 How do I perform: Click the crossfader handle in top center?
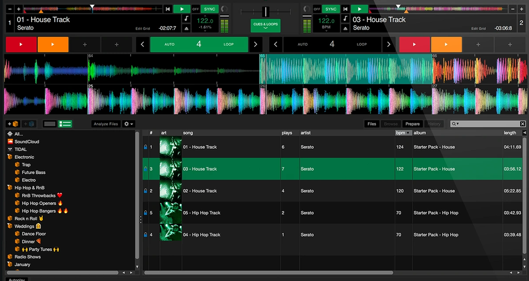pyautogui.click(x=266, y=11)
